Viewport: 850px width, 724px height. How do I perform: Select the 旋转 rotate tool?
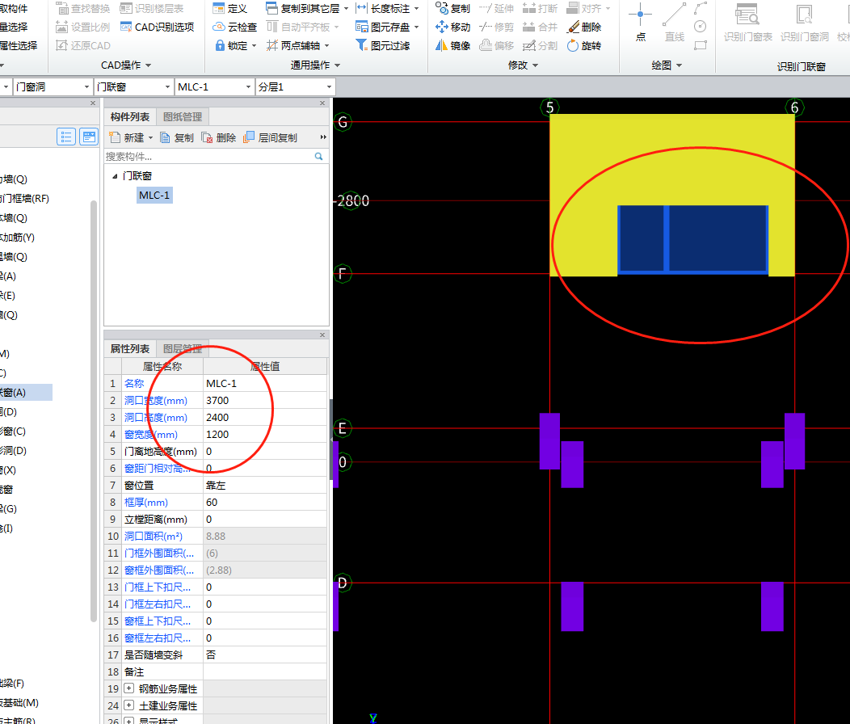click(584, 45)
